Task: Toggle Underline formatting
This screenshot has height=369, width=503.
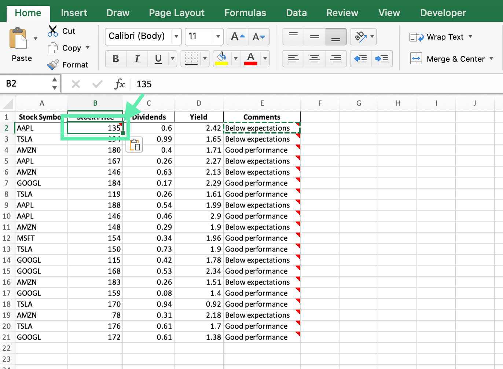Action: (x=158, y=59)
